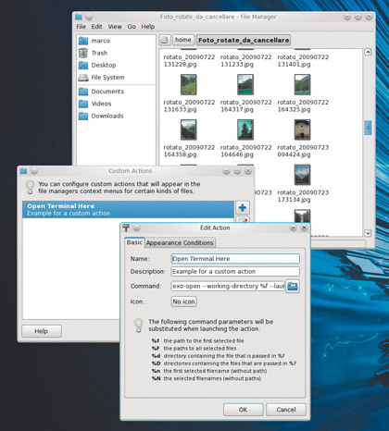Open the Desktop folder shortcut
389x431 pixels.
point(83,65)
